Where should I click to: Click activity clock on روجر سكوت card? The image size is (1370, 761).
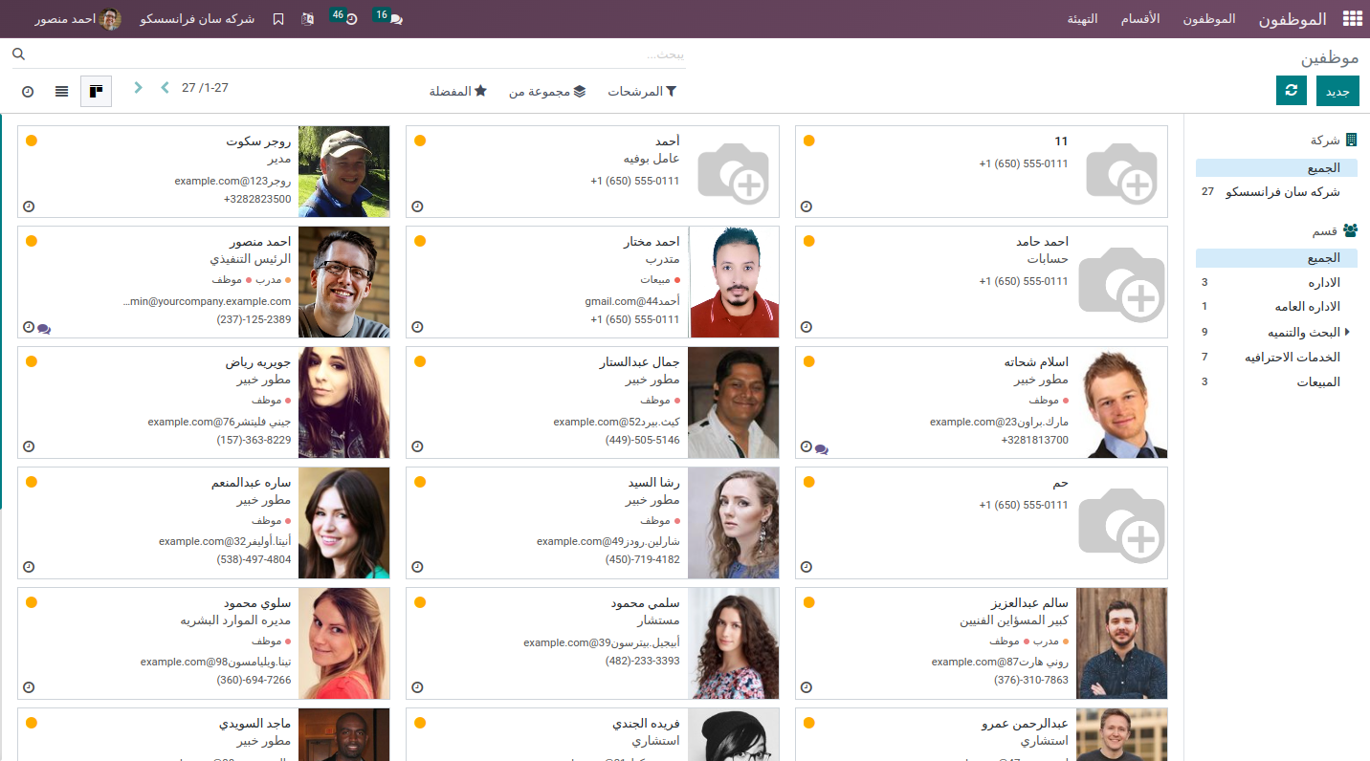(29, 207)
